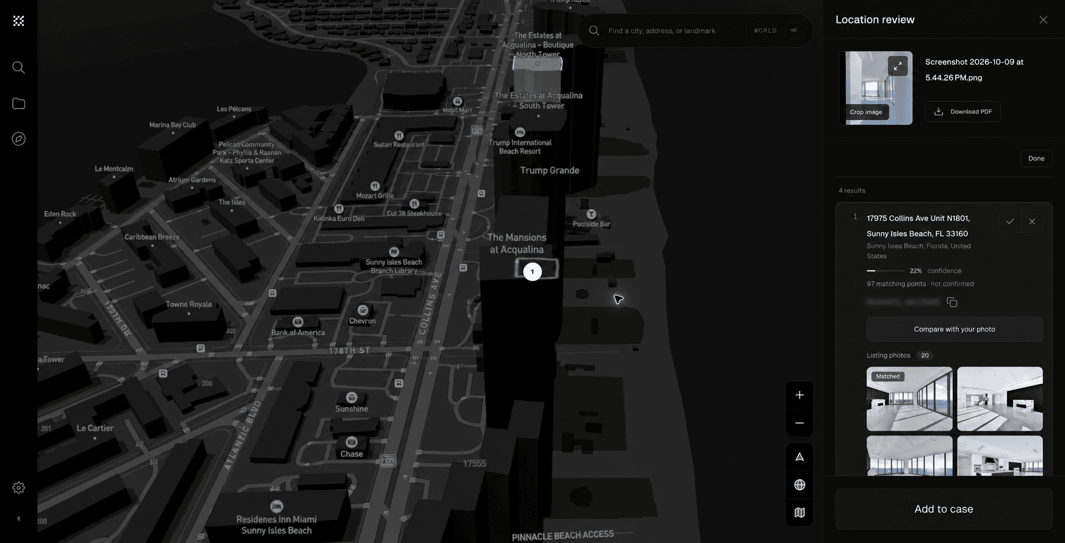Switch to globe view icon
The width and height of the screenshot is (1065, 543).
799,485
